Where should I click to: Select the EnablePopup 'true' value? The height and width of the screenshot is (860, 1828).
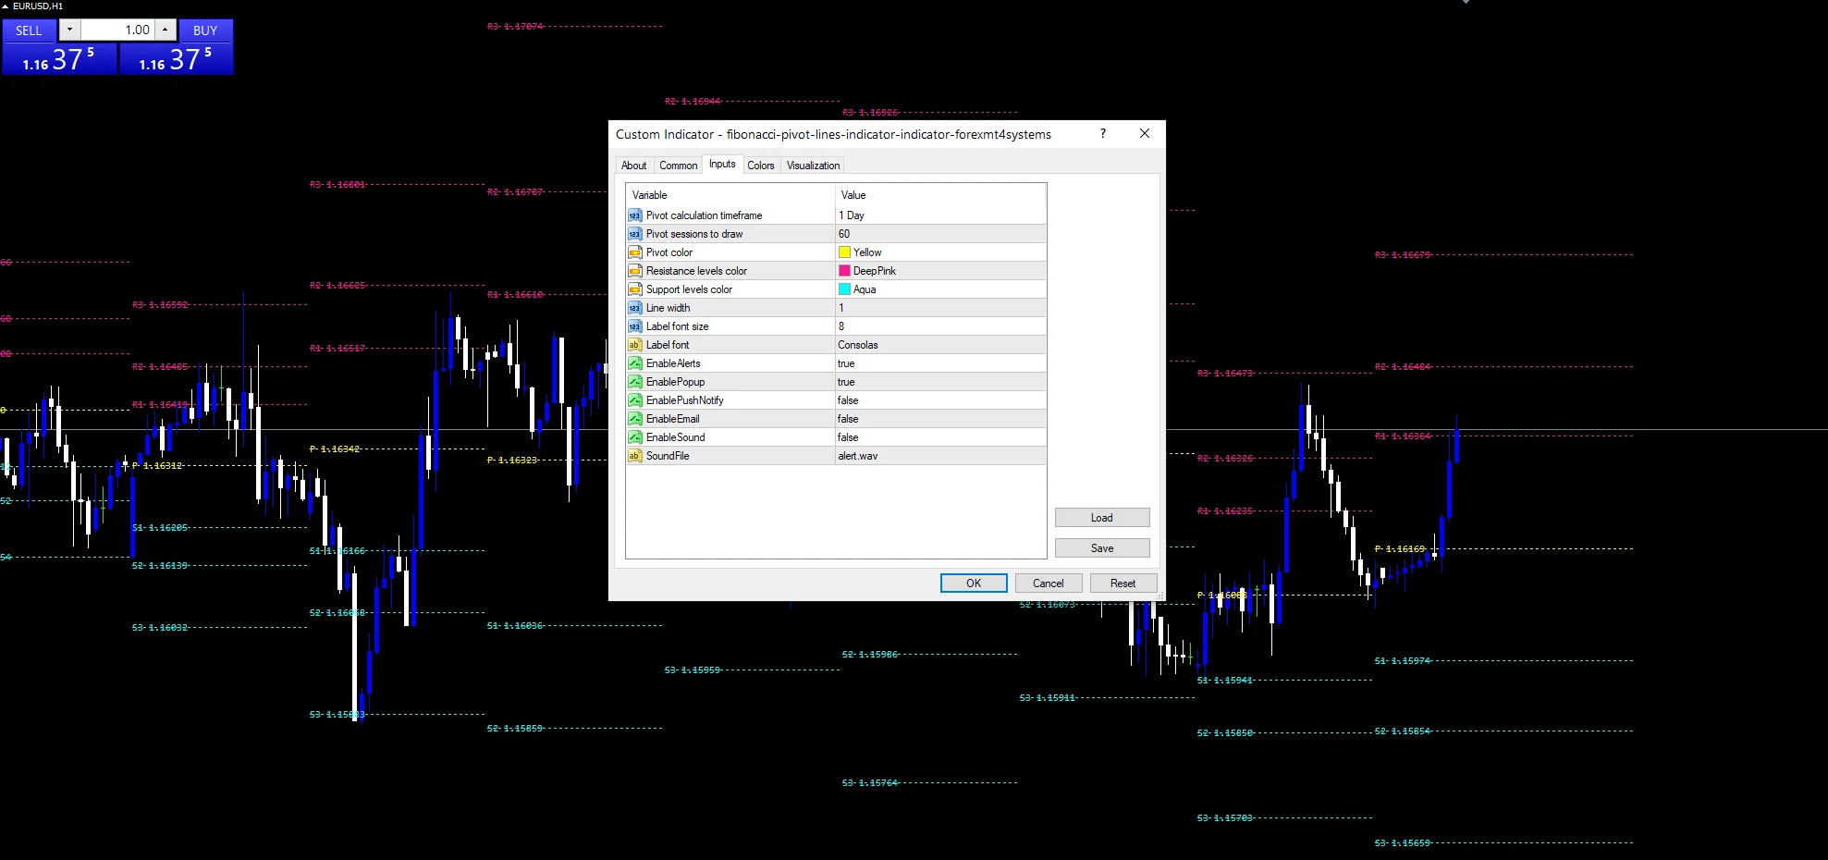[846, 382]
